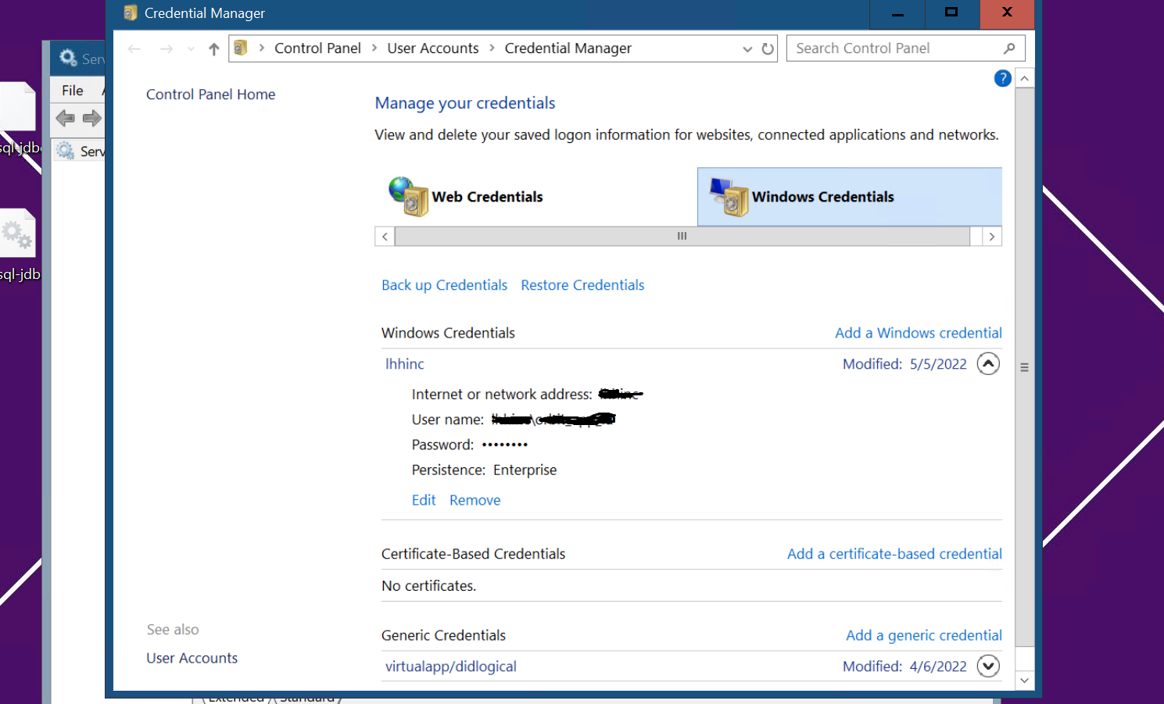Click Add a Windows credential
The width and height of the screenshot is (1164, 704).
918,332
